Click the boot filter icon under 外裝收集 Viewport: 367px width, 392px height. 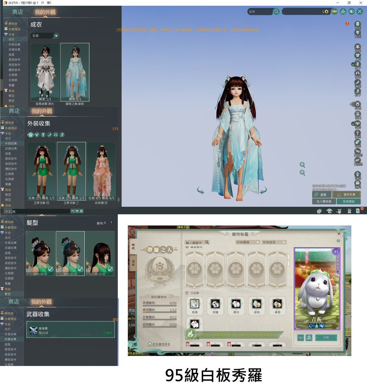point(62,135)
